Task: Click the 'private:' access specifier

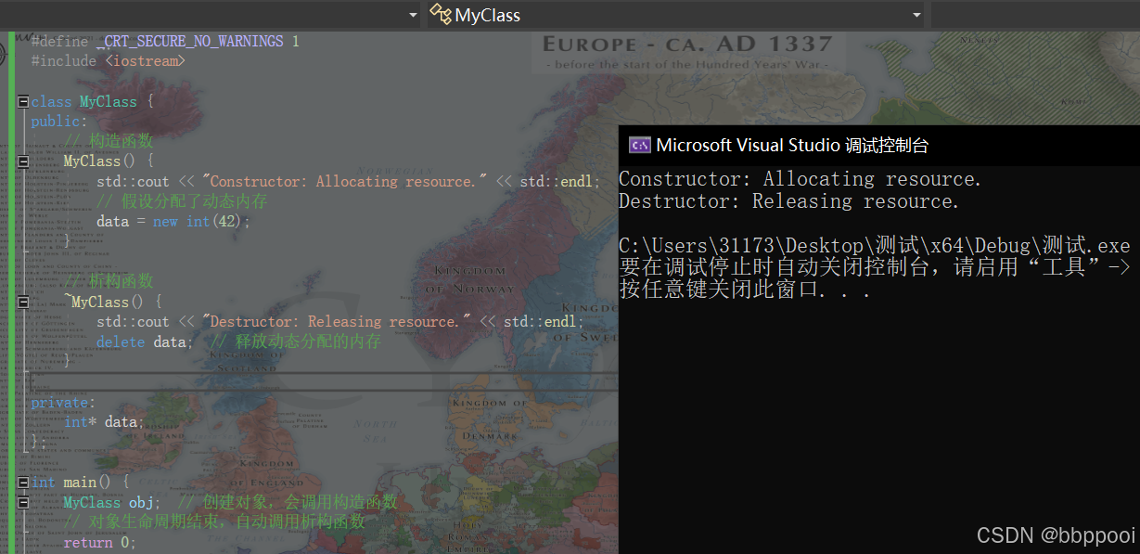Action: [x=62, y=403]
